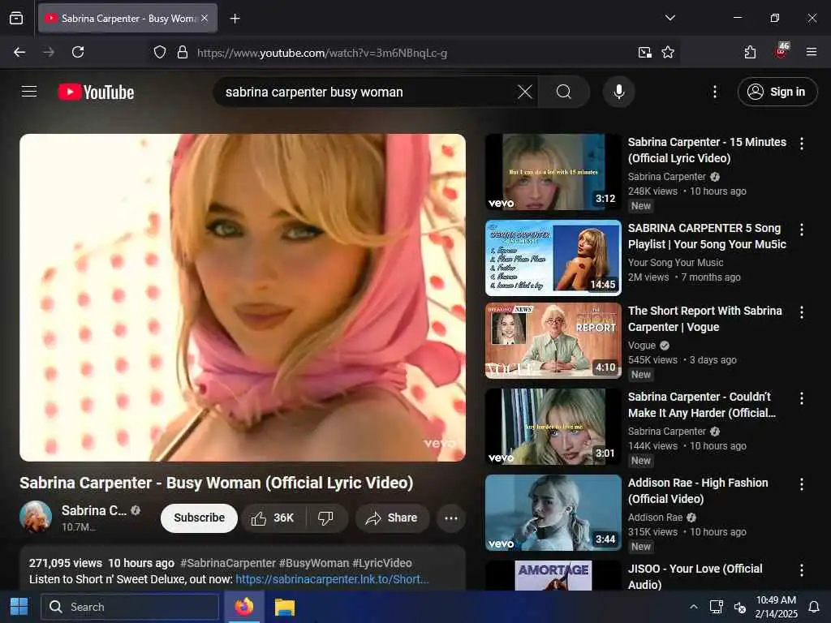Open the display/network tray icon
Viewport: 831px width, 623px height.
[x=716, y=607]
